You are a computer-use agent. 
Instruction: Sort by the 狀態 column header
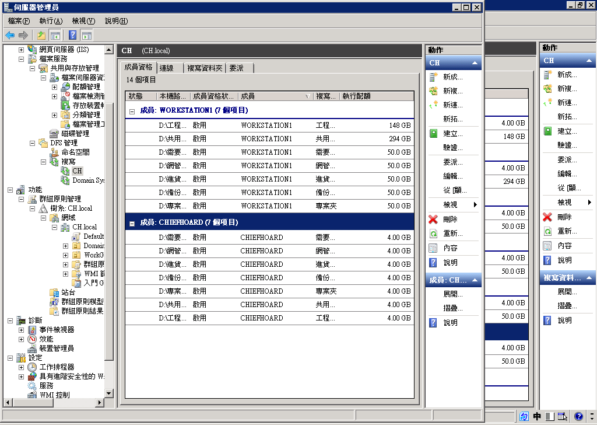pyautogui.click(x=141, y=96)
